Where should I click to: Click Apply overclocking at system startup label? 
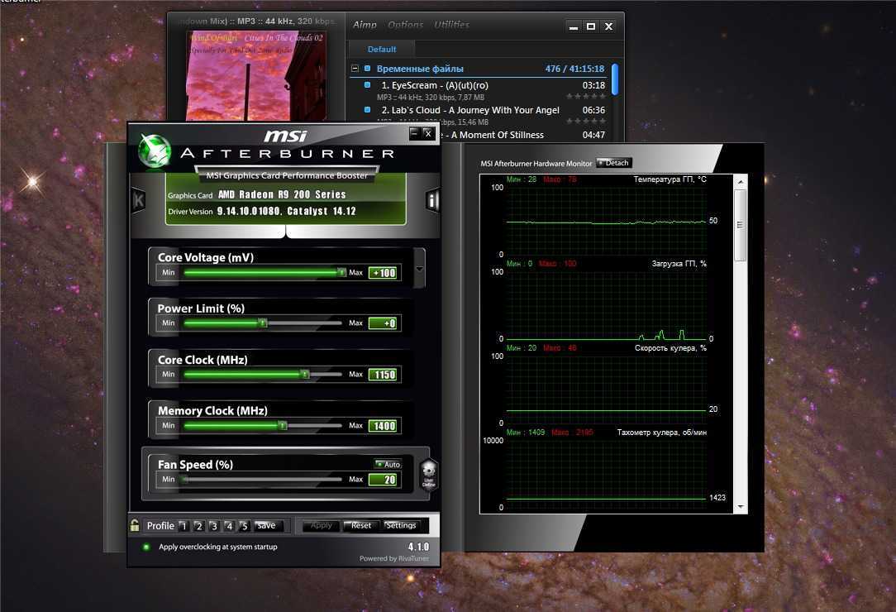point(217,547)
